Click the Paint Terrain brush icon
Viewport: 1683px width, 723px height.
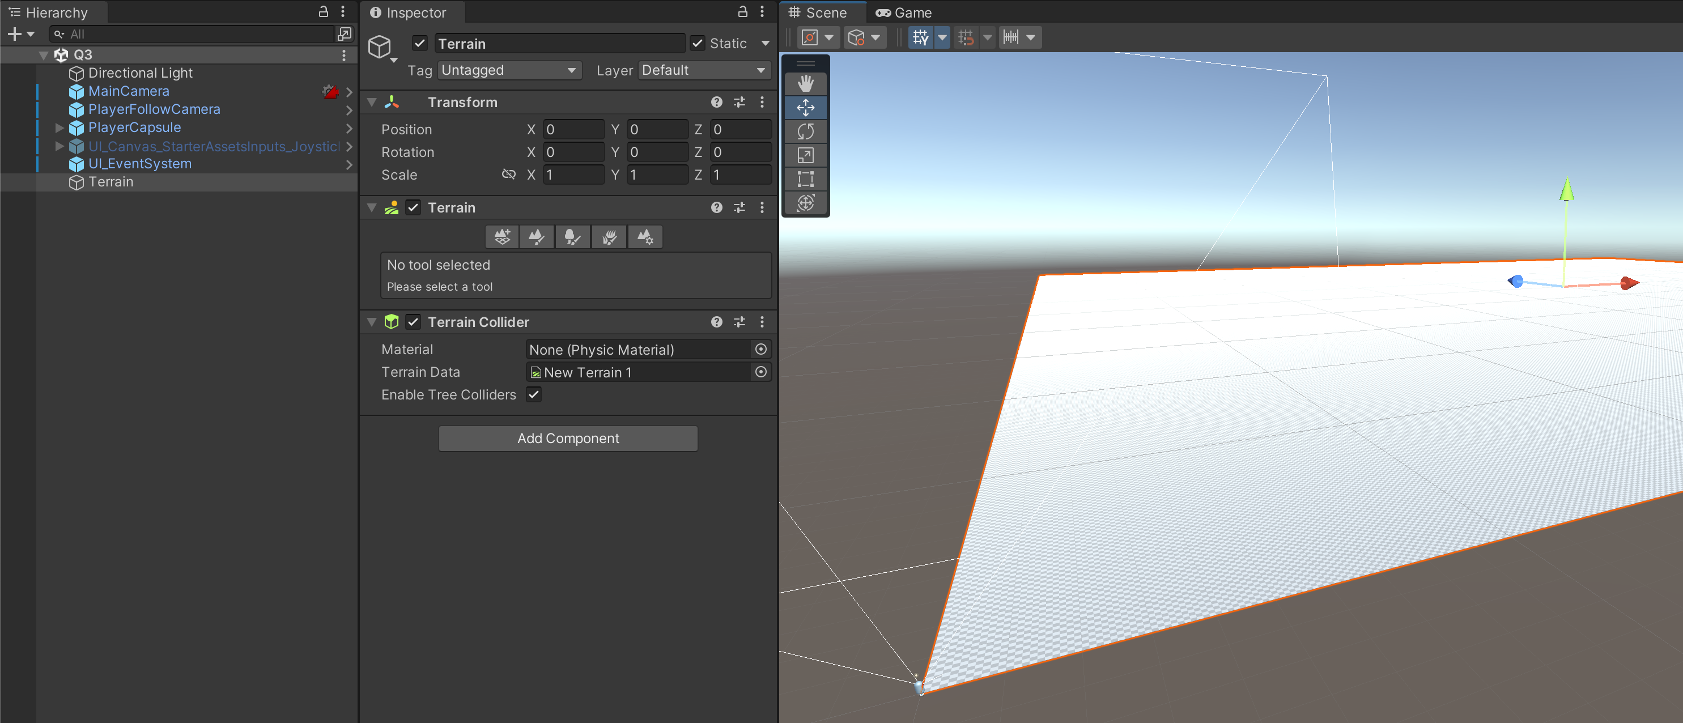pos(537,236)
